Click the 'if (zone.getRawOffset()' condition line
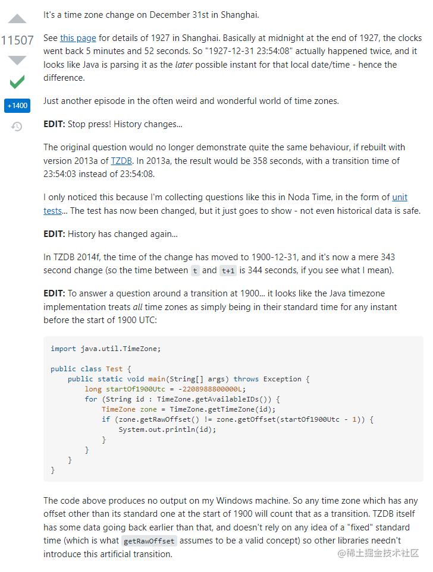The height and width of the screenshot is (572, 433). tap(237, 419)
